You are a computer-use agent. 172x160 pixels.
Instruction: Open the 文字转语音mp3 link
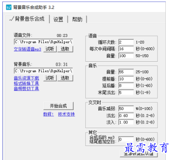[x=28, y=49]
